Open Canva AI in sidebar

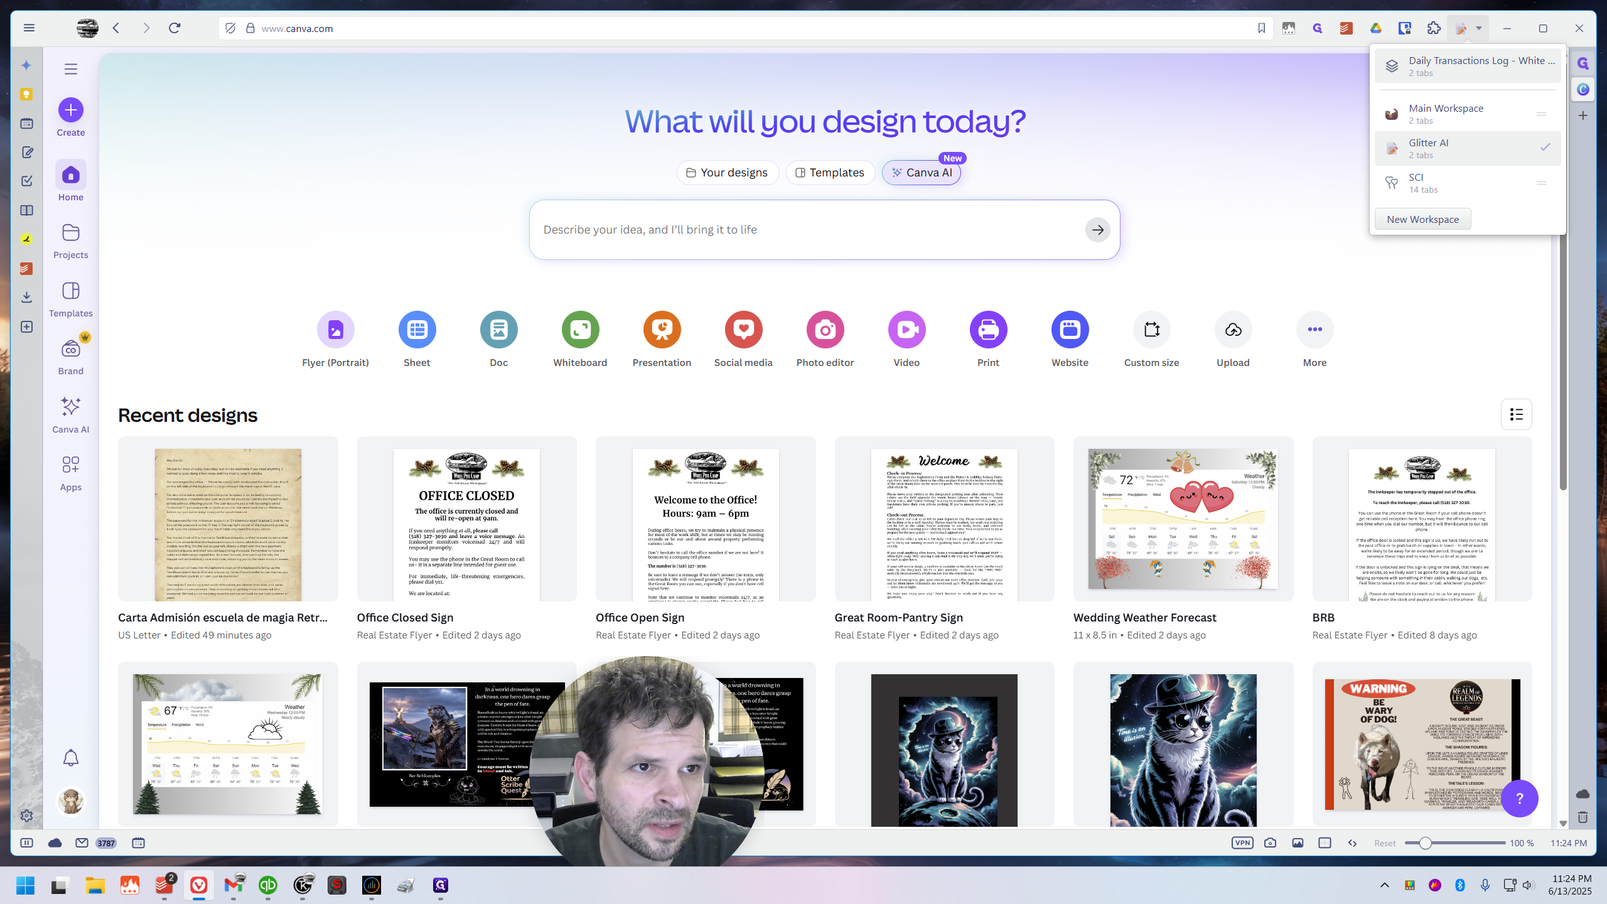coord(70,414)
